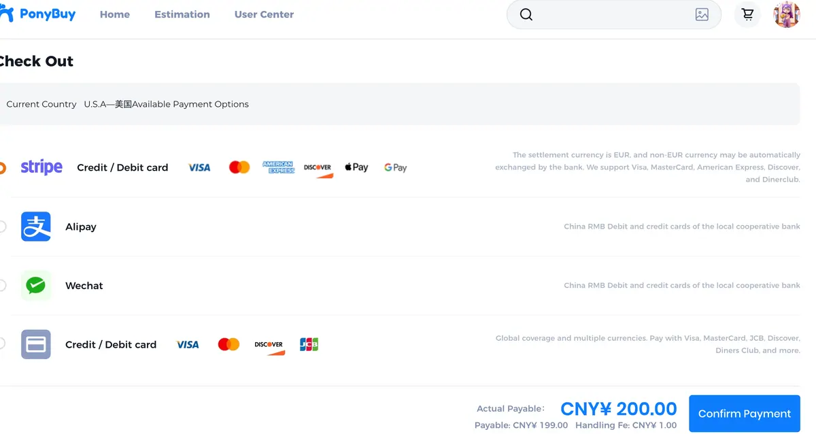Image resolution: width=816 pixels, height=434 pixels.
Task: Click the settlement currency EUR description
Action: click(648, 167)
